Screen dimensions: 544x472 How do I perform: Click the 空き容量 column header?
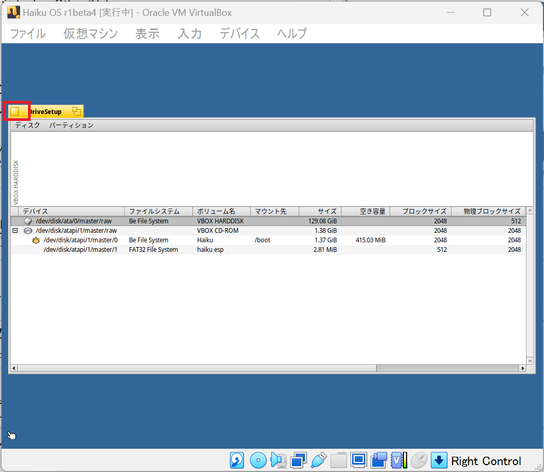click(366, 211)
